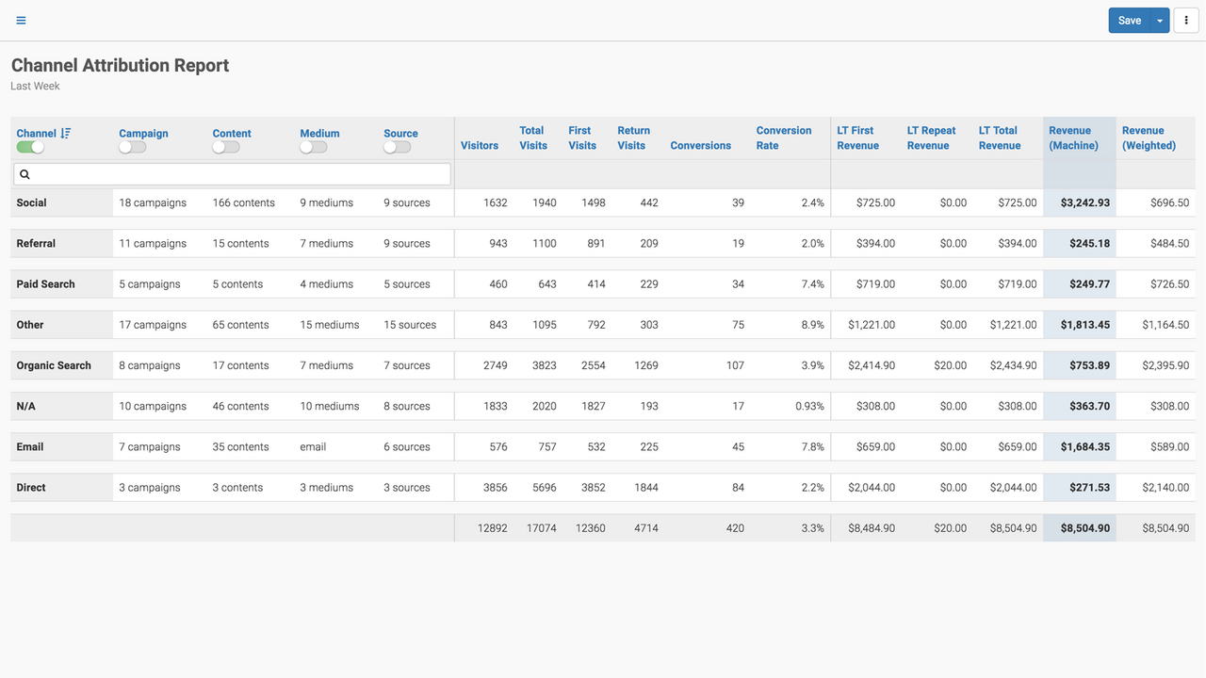Viewport: 1206px width, 678px height.
Task: Select the Referral channel row
Action: coord(603,243)
